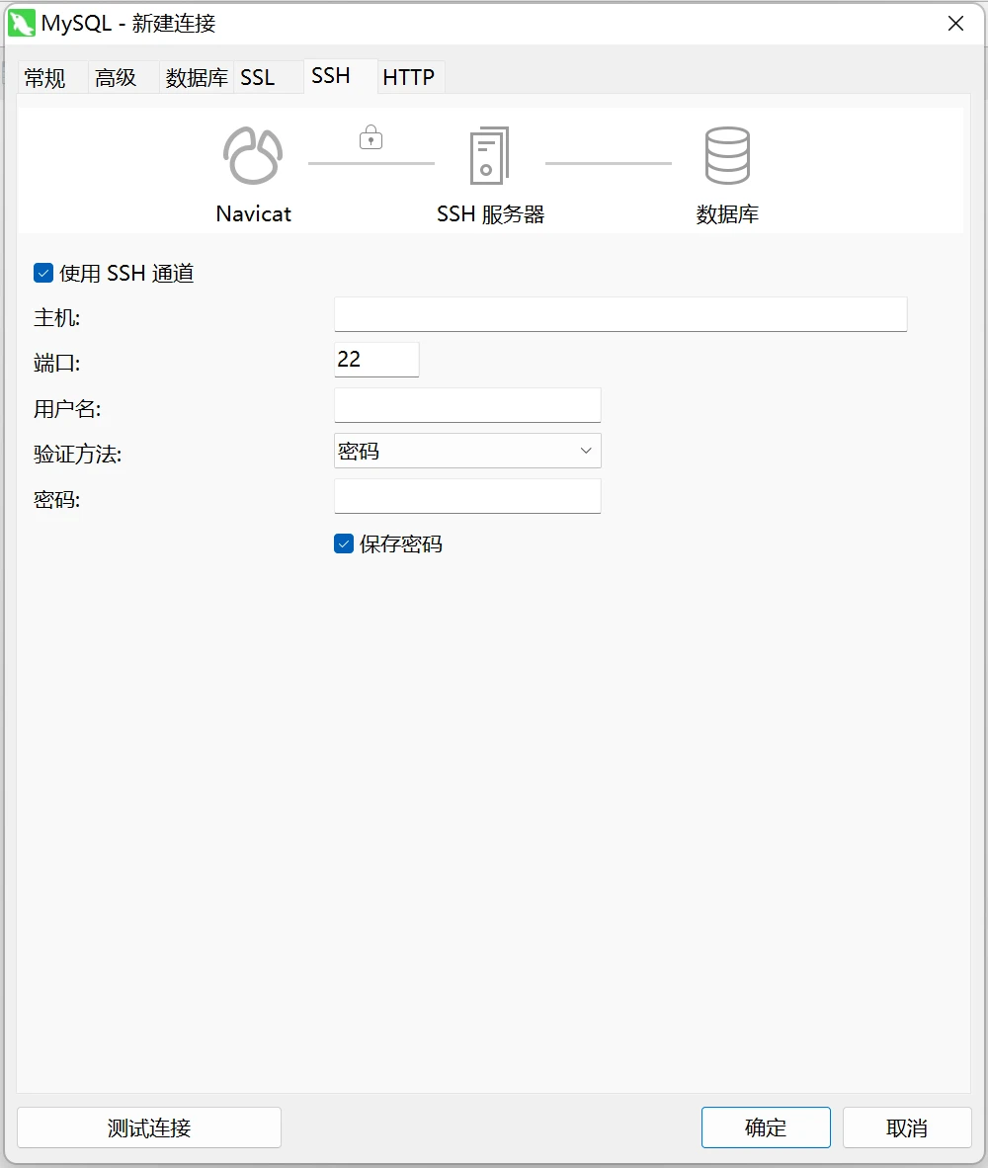Click the 主机: field label
Image resolution: width=988 pixels, height=1168 pixels.
coord(56,318)
